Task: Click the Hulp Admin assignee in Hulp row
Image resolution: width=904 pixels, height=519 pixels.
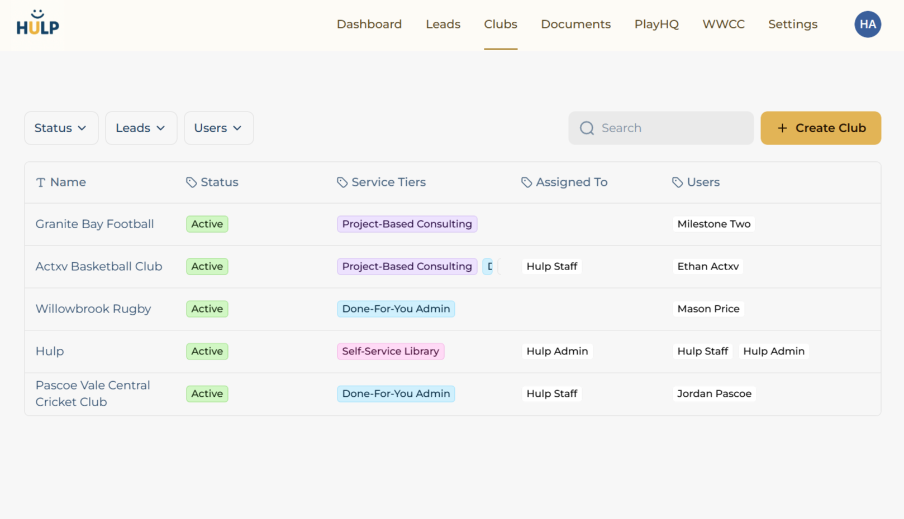Action: coord(557,351)
